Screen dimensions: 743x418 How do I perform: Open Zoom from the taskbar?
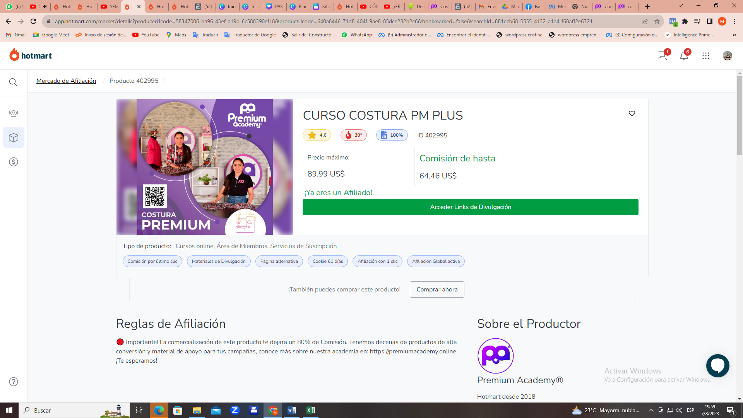[235, 410]
